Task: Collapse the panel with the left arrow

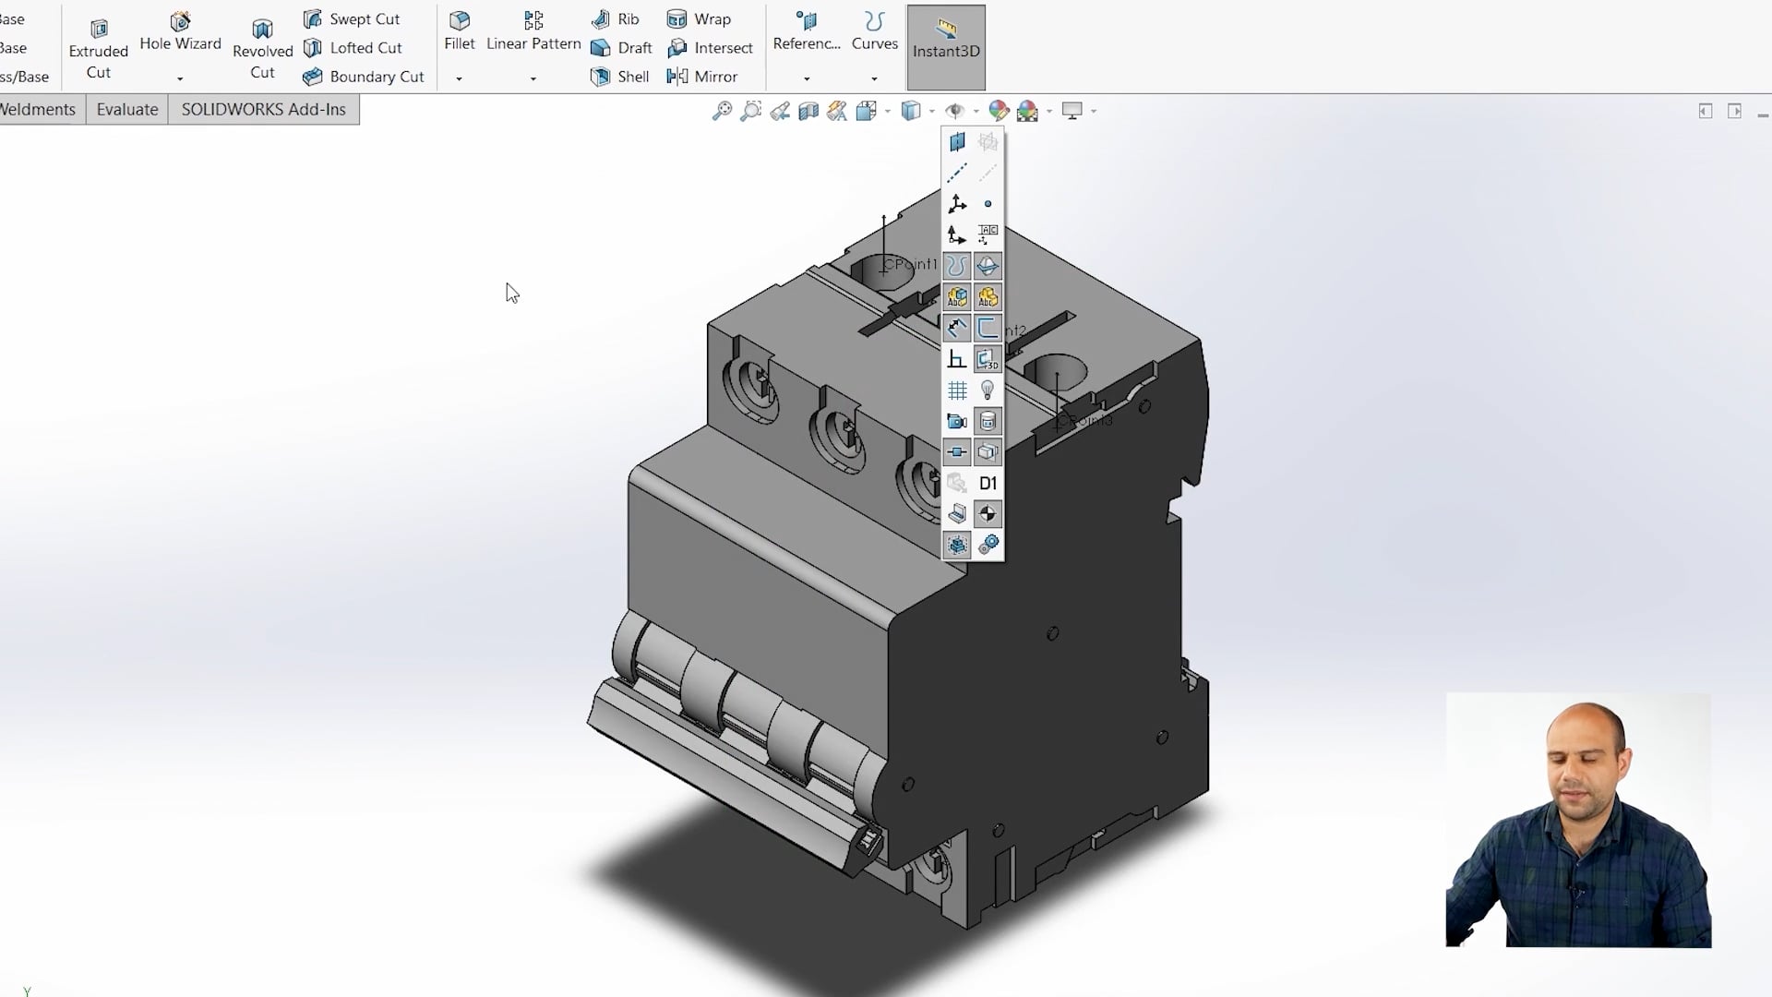Action: (x=1706, y=110)
